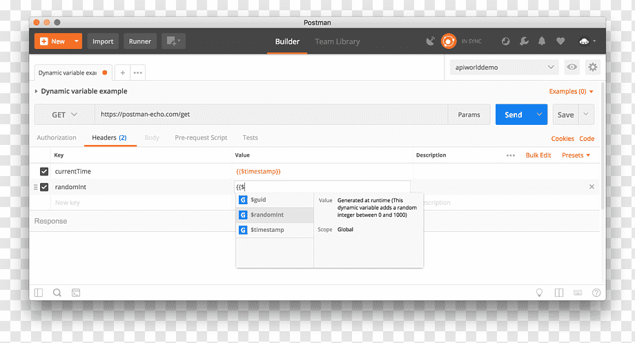Open new window dropdown icon
This screenshot has height=343, width=635.
(x=173, y=41)
